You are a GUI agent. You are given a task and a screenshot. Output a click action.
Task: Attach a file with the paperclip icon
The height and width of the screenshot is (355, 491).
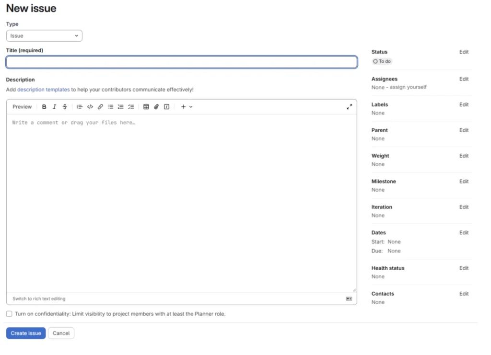pyautogui.click(x=156, y=107)
